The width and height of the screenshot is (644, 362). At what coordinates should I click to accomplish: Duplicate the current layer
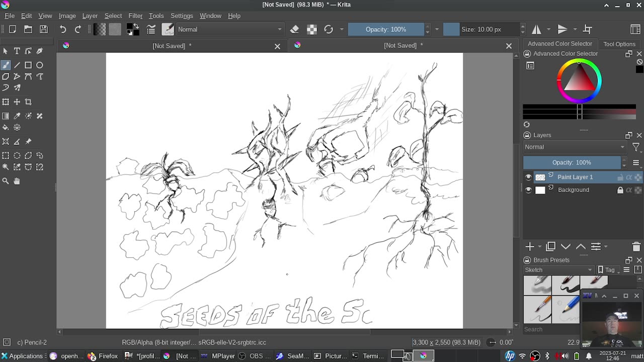[550, 246]
